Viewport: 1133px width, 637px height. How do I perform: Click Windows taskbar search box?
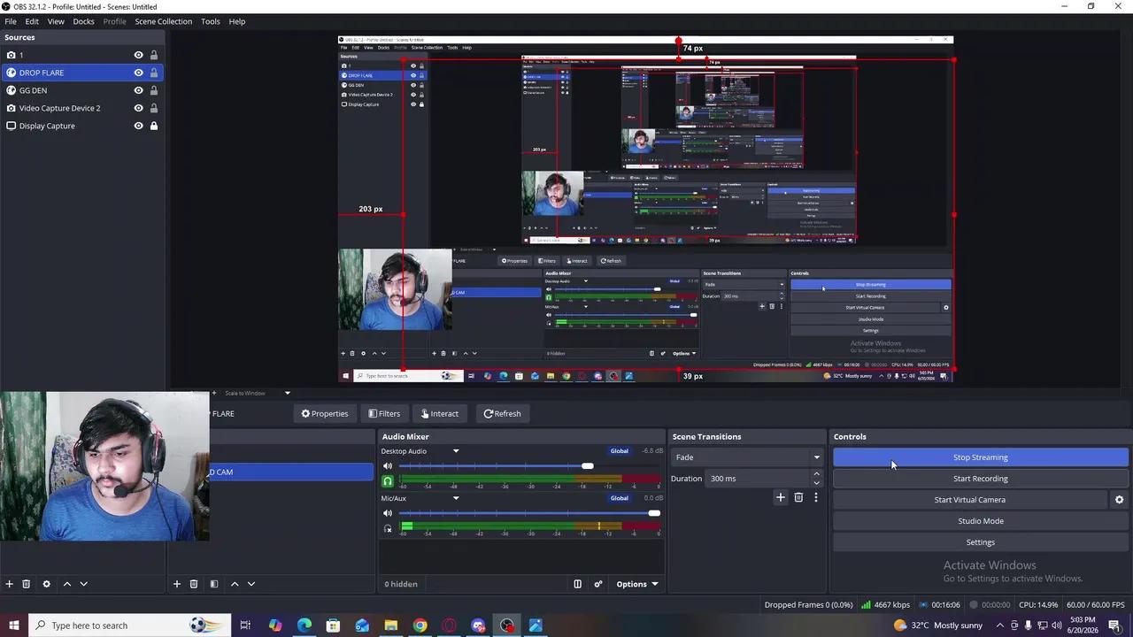click(129, 625)
